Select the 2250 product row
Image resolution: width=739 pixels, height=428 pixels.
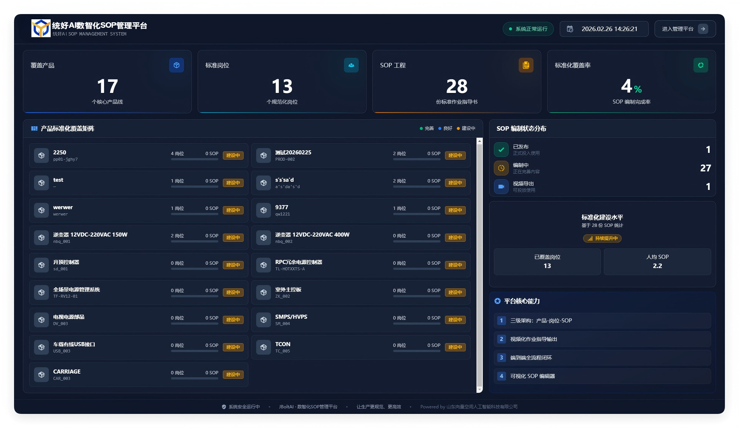coord(139,156)
